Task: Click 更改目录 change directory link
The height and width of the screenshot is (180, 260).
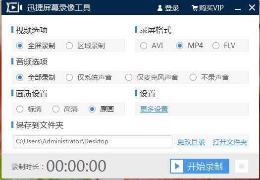Action: coord(191,142)
